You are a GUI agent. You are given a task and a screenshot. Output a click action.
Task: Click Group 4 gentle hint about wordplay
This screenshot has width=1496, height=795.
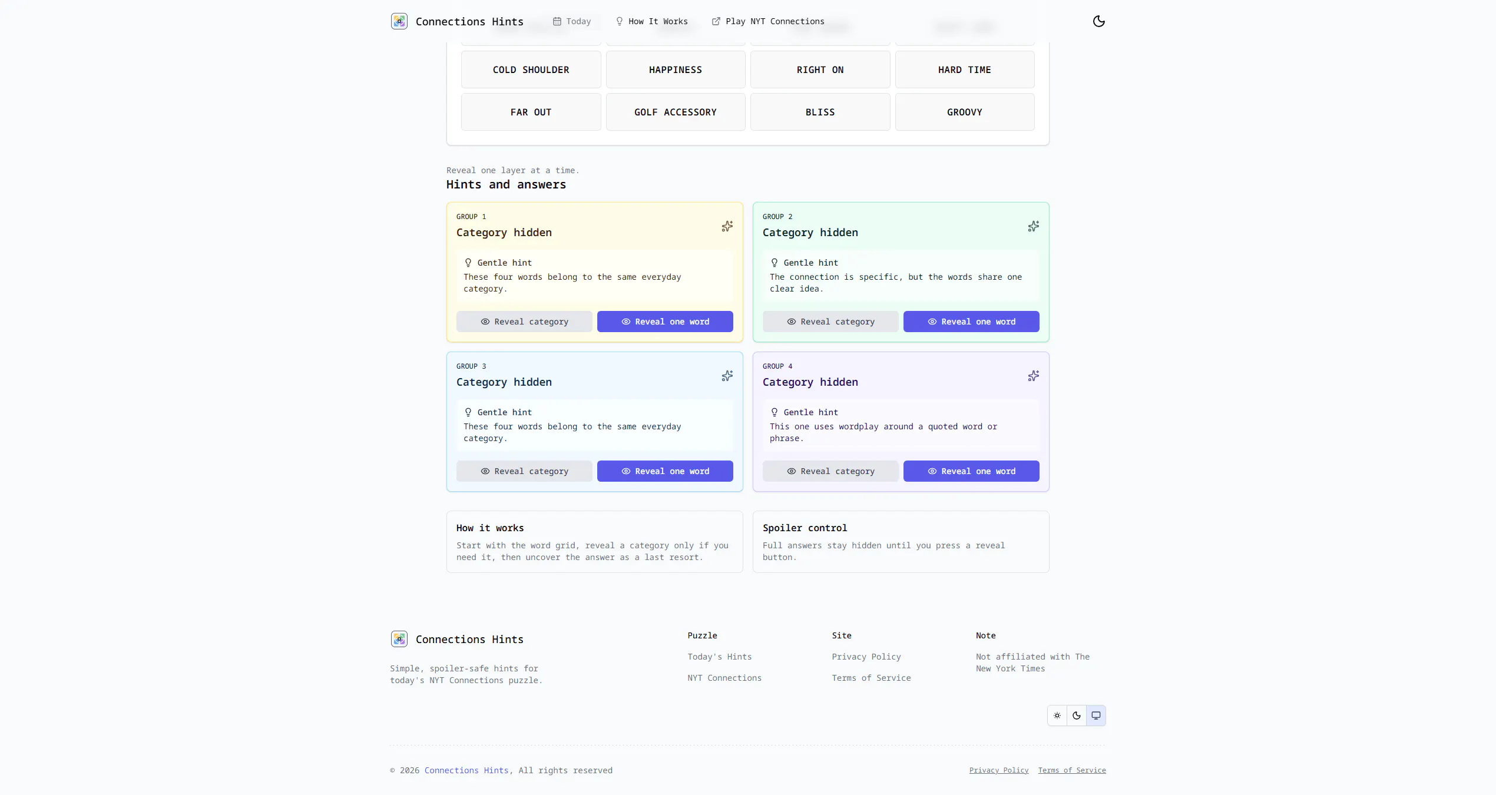point(883,432)
